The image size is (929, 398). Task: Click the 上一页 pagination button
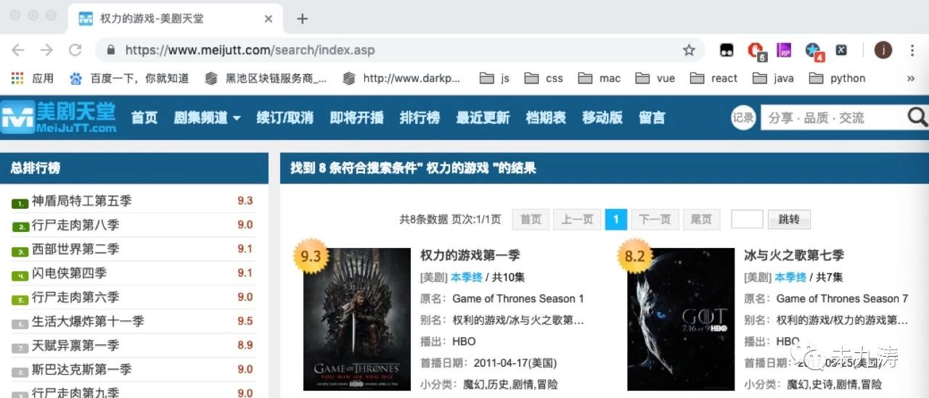click(x=577, y=219)
